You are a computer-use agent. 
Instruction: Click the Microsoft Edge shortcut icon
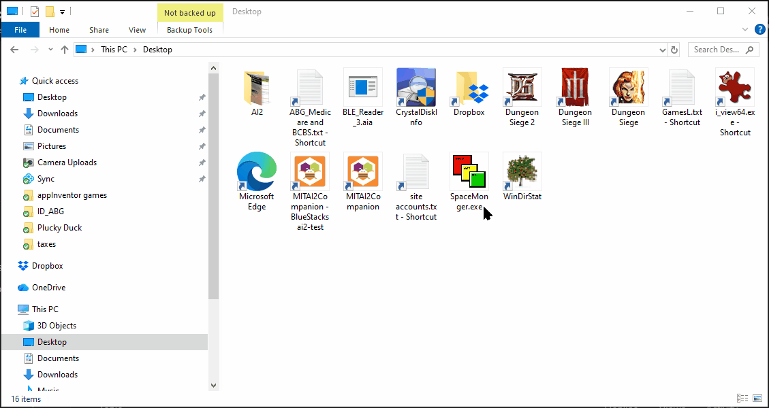click(x=256, y=171)
